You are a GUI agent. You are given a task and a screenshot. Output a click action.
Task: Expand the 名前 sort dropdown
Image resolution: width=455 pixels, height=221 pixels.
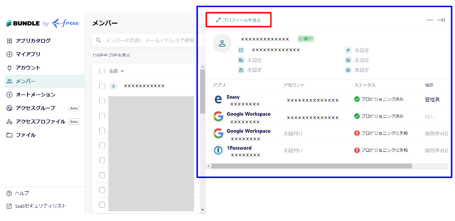(123, 71)
